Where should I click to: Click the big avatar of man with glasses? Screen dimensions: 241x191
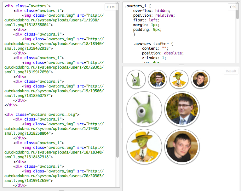coord(182,109)
